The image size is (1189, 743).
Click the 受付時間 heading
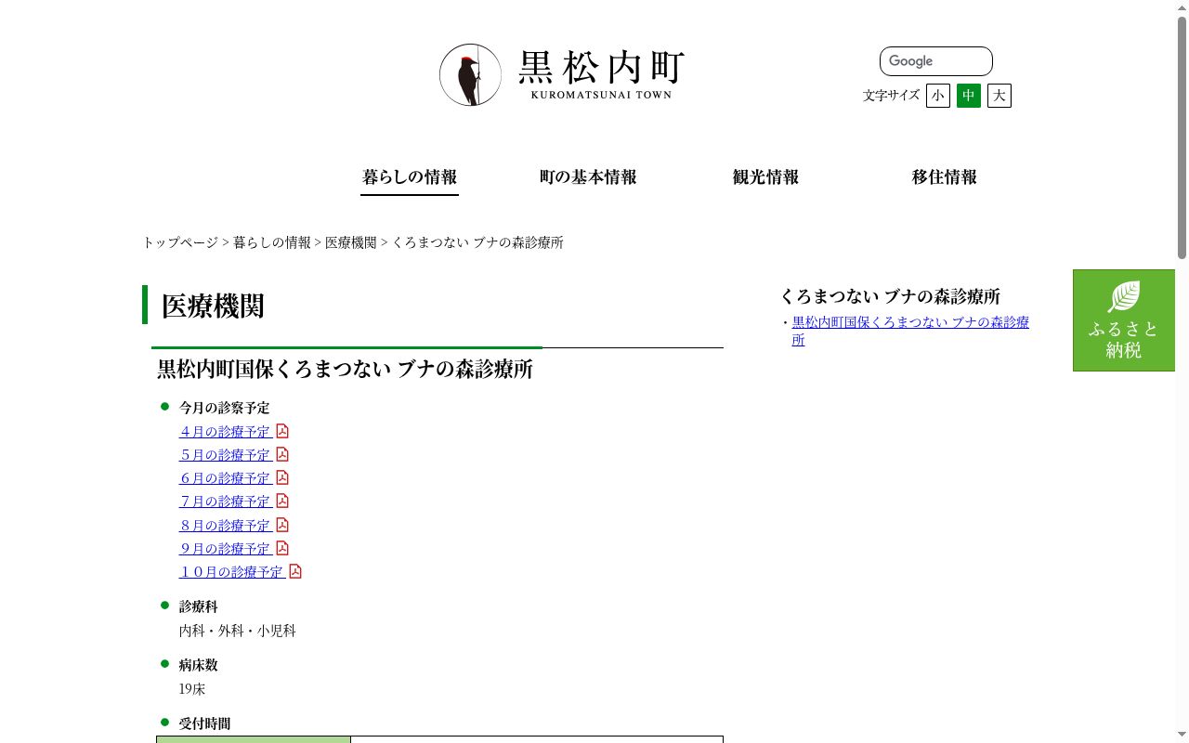tap(204, 723)
